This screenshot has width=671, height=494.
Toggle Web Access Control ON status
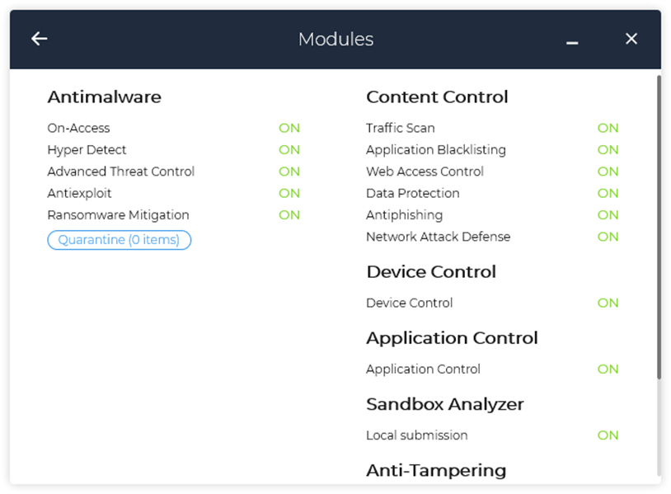click(x=608, y=172)
